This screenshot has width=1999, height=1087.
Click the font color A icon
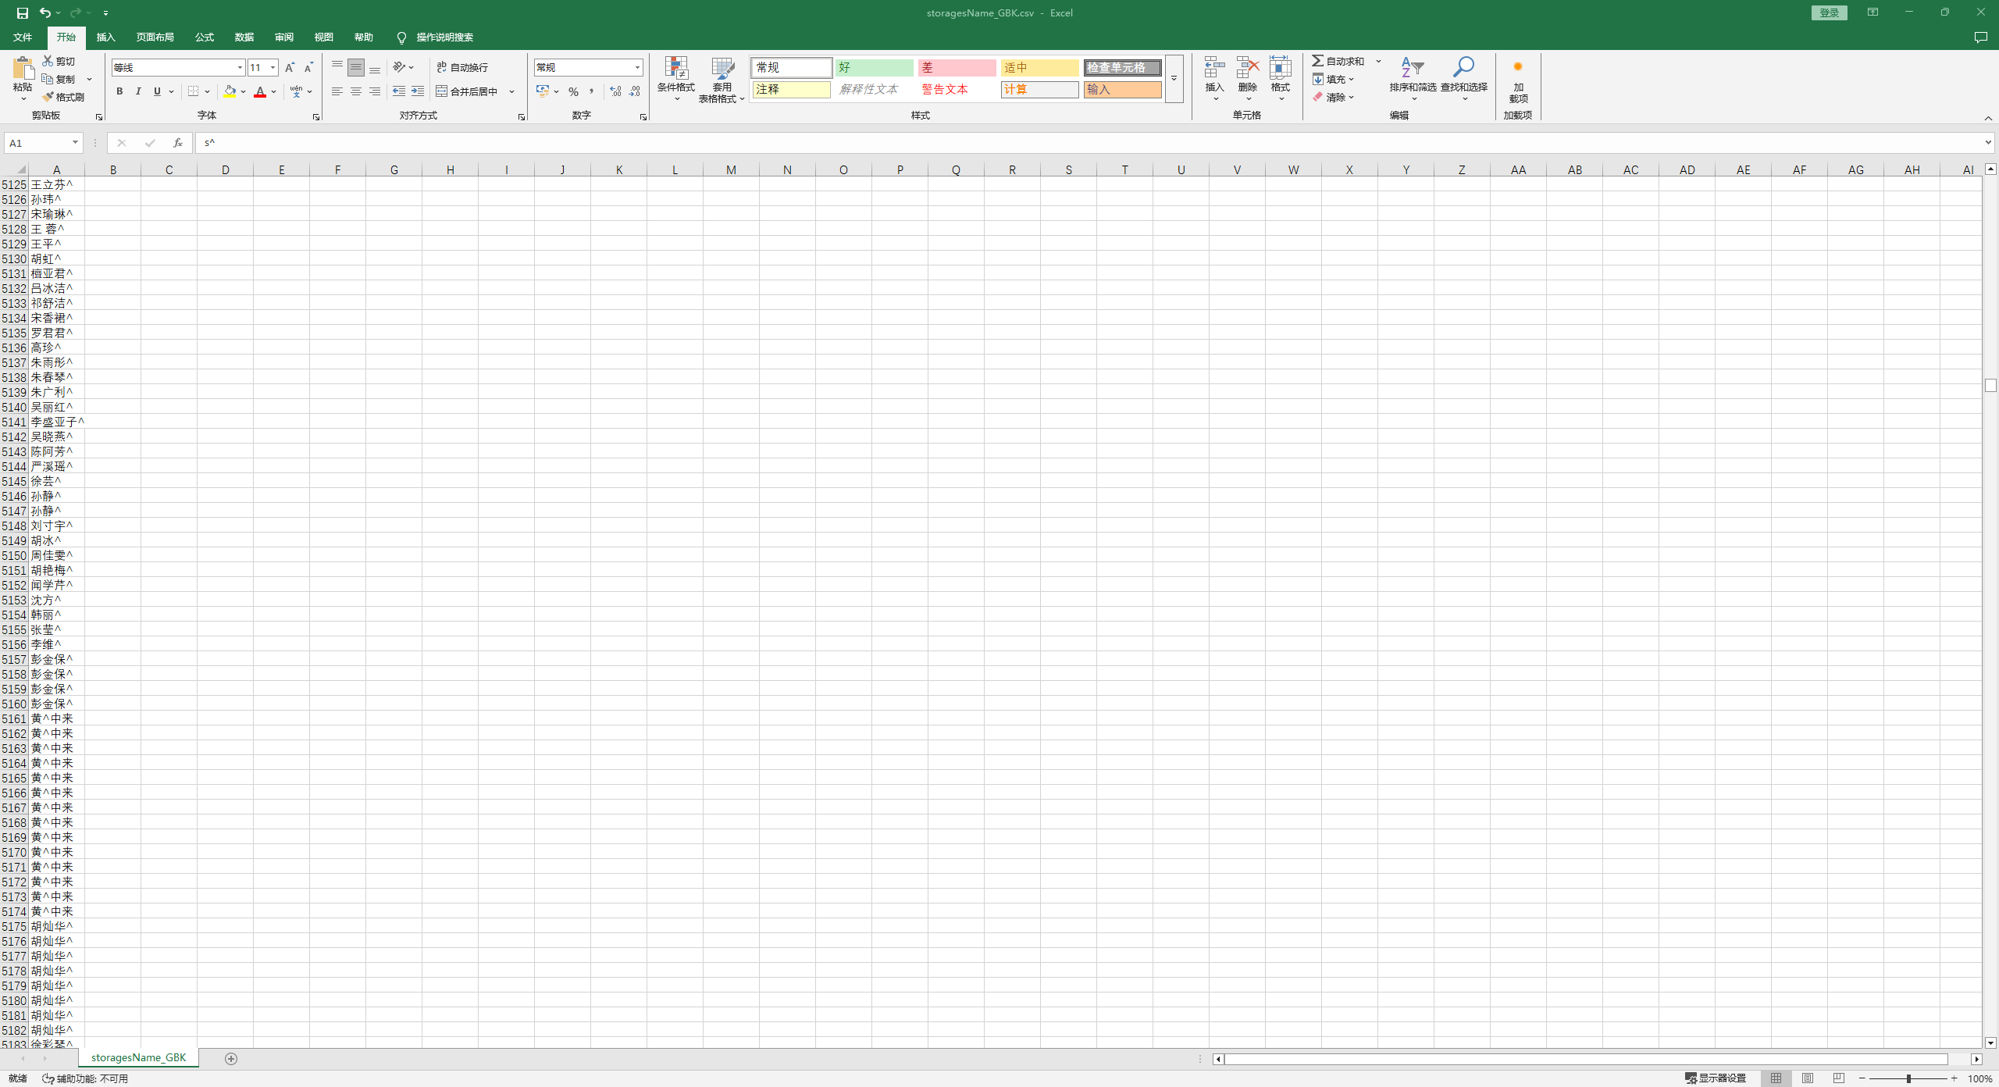pyautogui.click(x=260, y=91)
